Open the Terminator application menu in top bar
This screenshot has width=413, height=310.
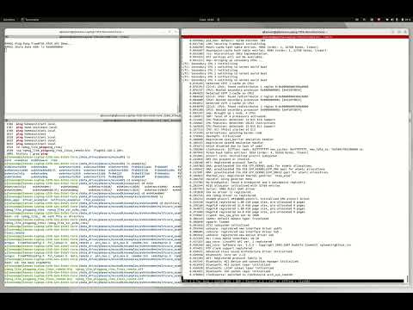30,20
